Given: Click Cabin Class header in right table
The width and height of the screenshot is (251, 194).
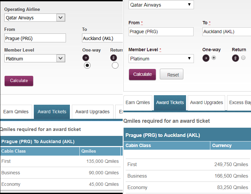Looking at the screenshot, I should (x=167, y=145).
